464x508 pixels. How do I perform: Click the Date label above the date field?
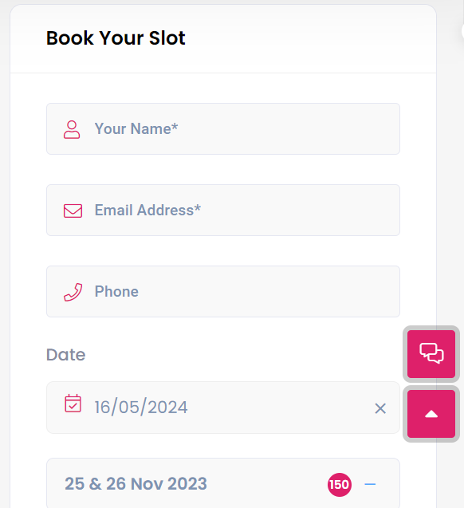click(65, 355)
